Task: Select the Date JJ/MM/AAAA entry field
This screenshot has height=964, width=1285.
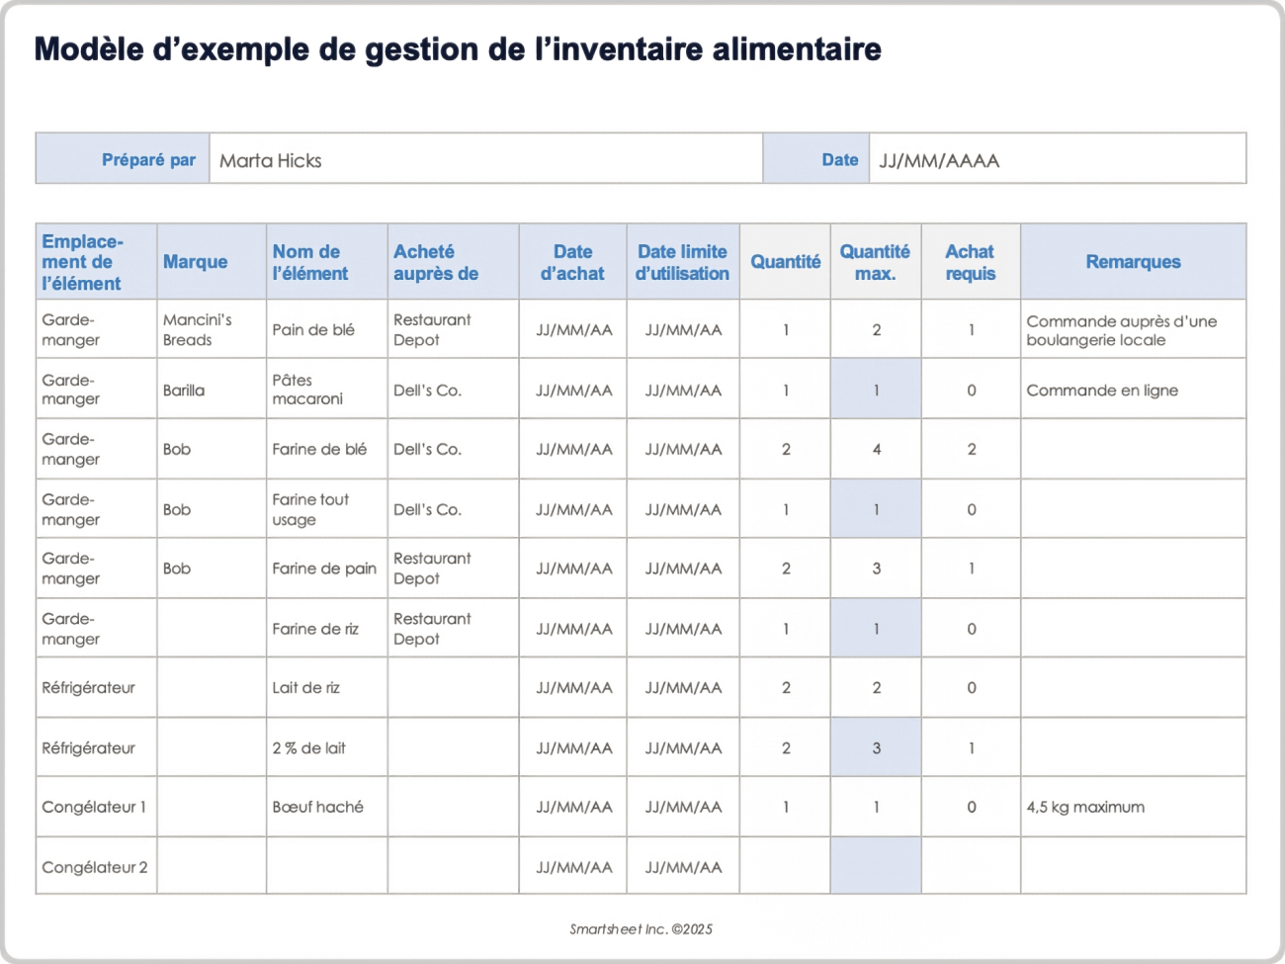Action: point(1053,159)
